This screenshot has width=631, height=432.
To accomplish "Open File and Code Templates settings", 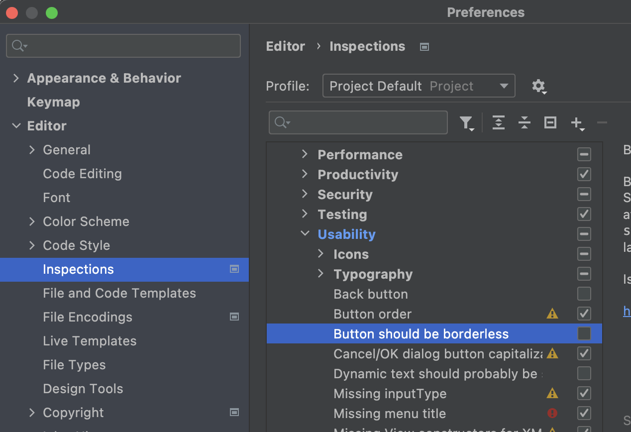I will point(119,293).
